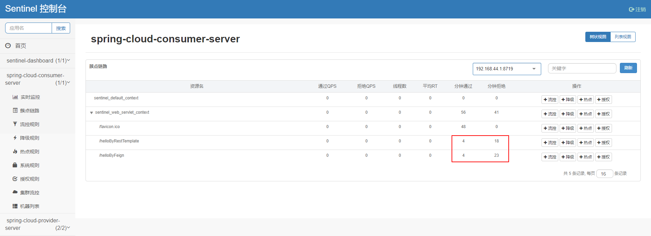Add 流控 rule for sentinel_default_context
Image resolution: width=651 pixels, height=236 pixels.
click(x=550, y=100)
